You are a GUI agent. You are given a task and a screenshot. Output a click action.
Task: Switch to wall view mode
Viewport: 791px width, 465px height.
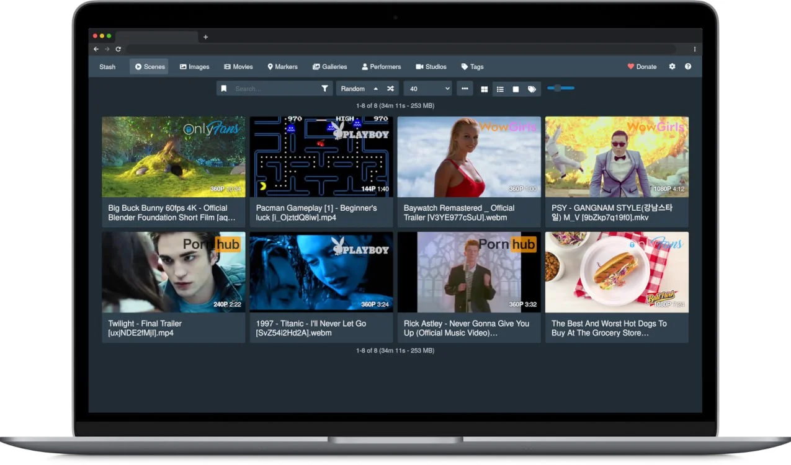click(x=516, y=89)
